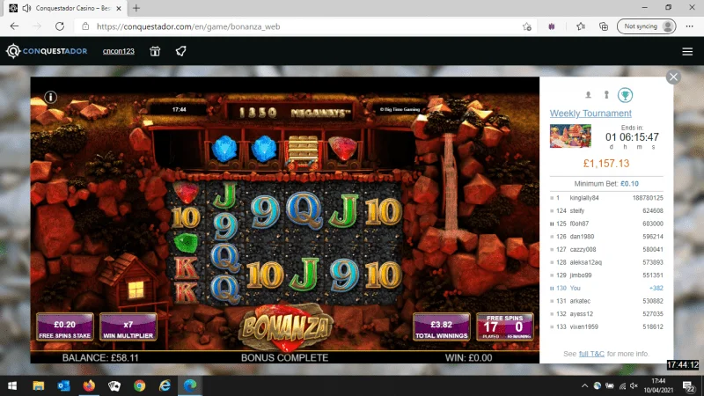Select the middle panel tab icon
The height and width of the screenshot is (396, 704).
(x=606, y=95)
